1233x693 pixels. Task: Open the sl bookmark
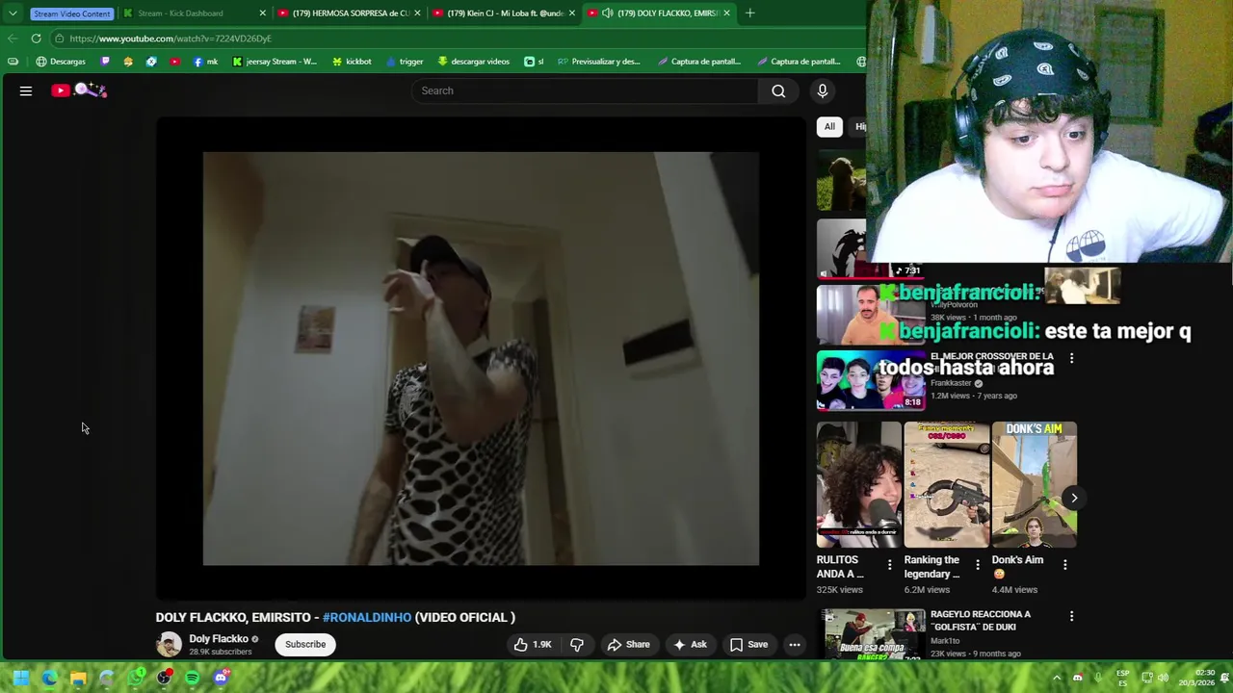pos(534,62)
